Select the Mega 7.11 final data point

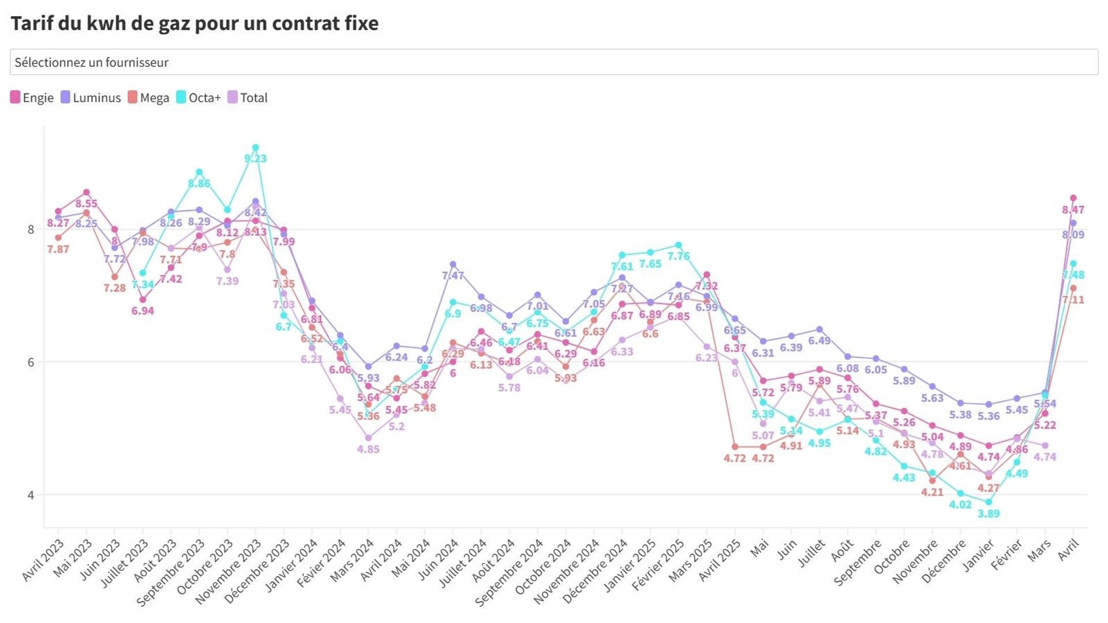click(x=1073, y=288)
